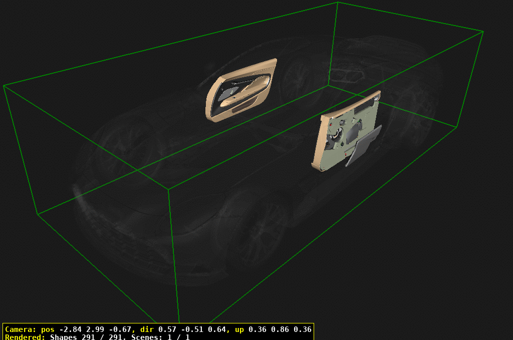
Task: Click the bounding box's far left top corner
Action: pos(4,86)
